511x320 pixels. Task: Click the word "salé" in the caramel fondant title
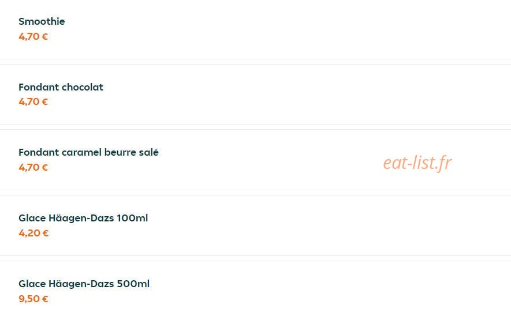coord(148,152)
